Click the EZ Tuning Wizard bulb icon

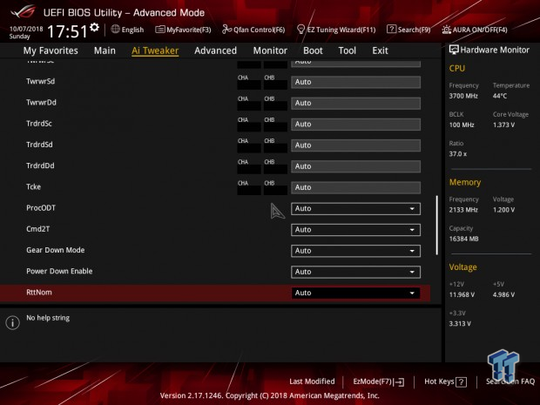point(300,30)
